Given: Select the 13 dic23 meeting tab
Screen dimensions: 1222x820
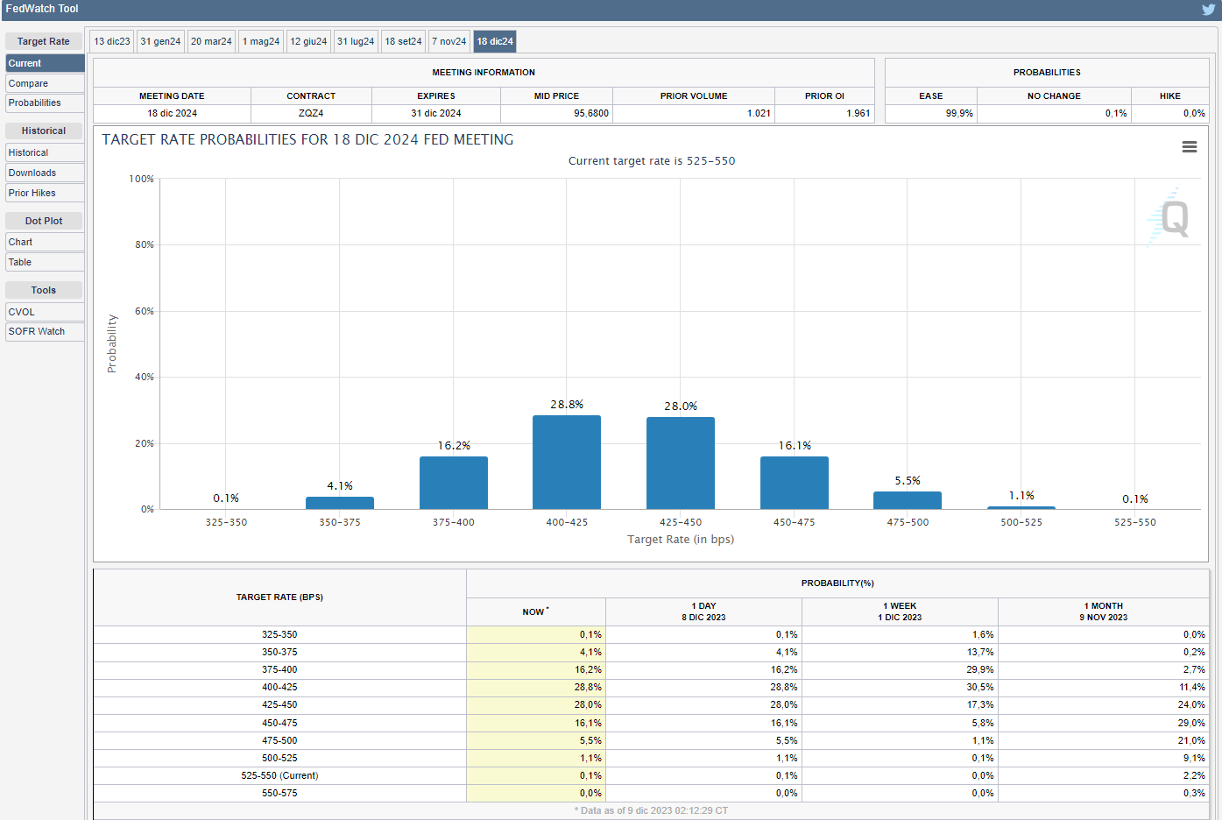Looking at the screenshot, I should point(112,41).
